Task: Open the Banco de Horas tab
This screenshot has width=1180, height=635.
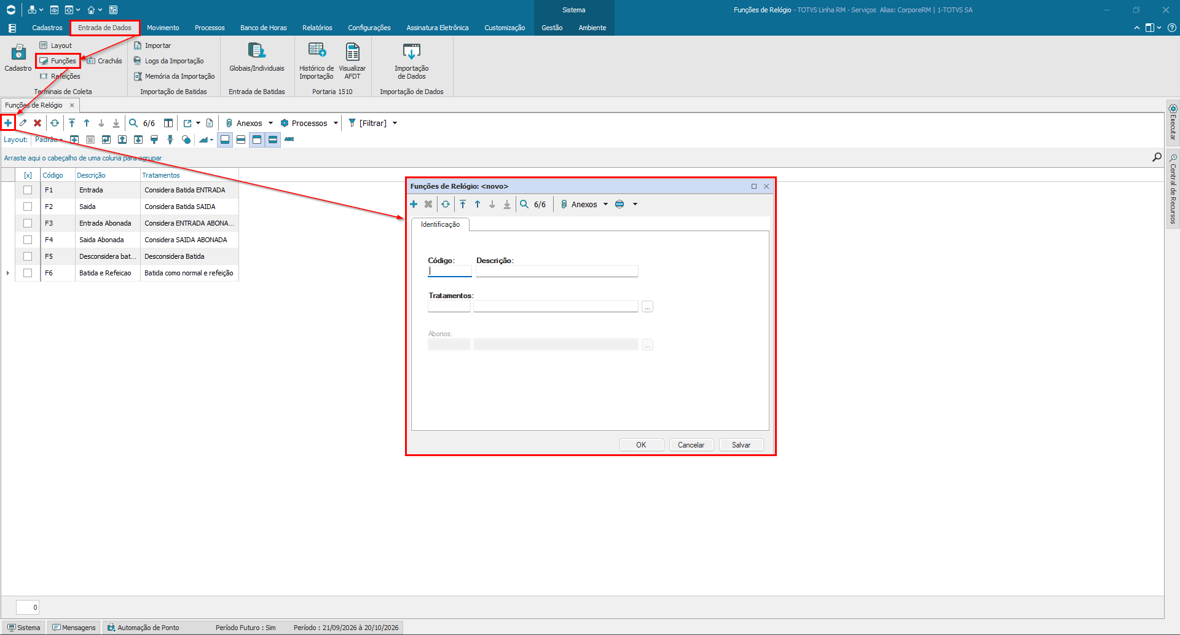Action: click(x=263, y=28)
